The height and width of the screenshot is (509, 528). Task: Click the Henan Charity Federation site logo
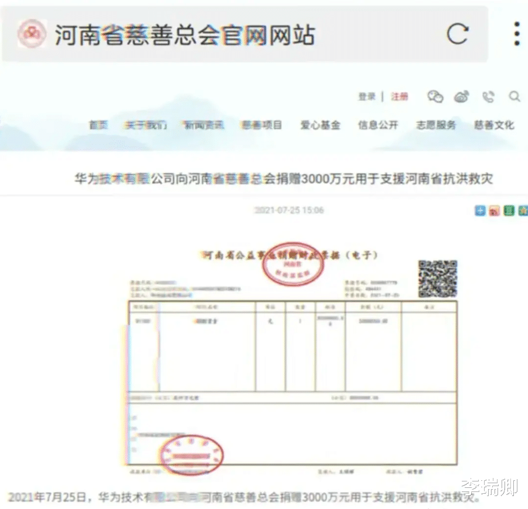click(32, 33)
